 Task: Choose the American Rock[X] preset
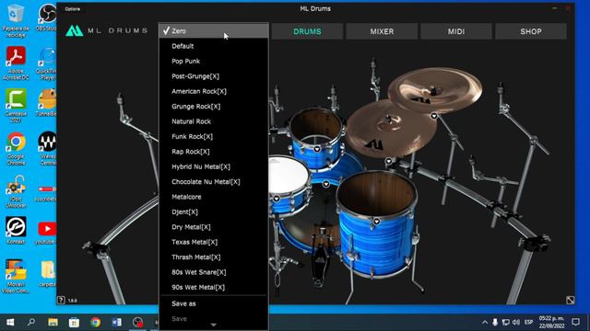coord(213,91)
